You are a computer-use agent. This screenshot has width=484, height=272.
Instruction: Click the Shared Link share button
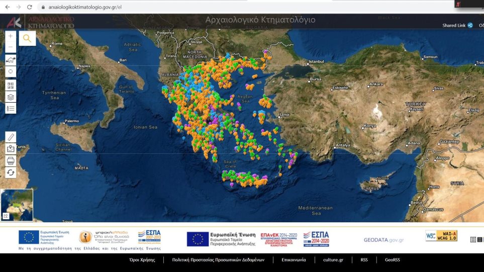[457, 25]
